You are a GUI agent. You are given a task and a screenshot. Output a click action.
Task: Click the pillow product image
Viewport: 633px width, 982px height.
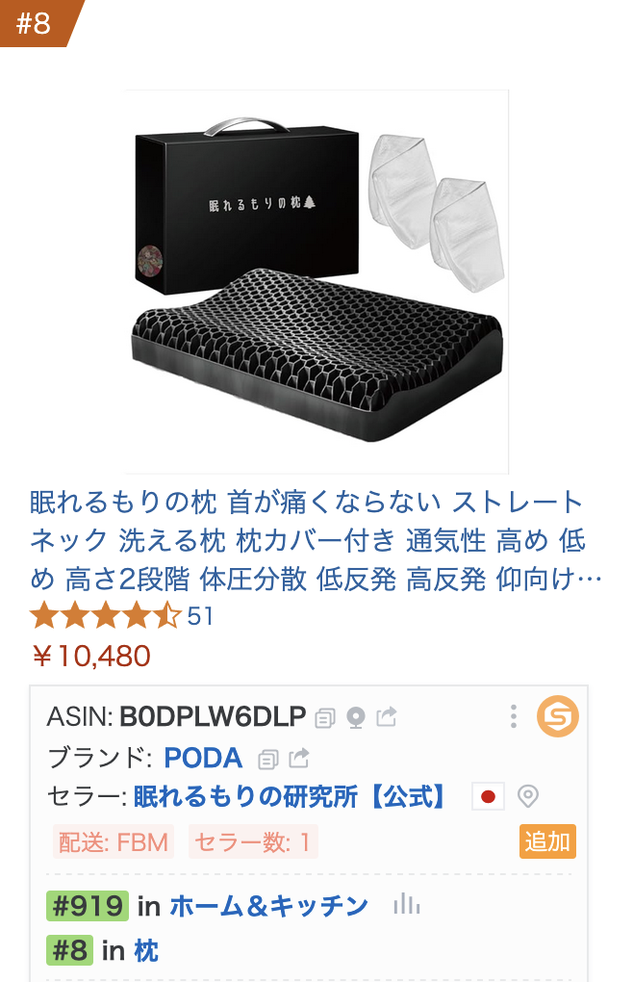[x=317, y=282]
